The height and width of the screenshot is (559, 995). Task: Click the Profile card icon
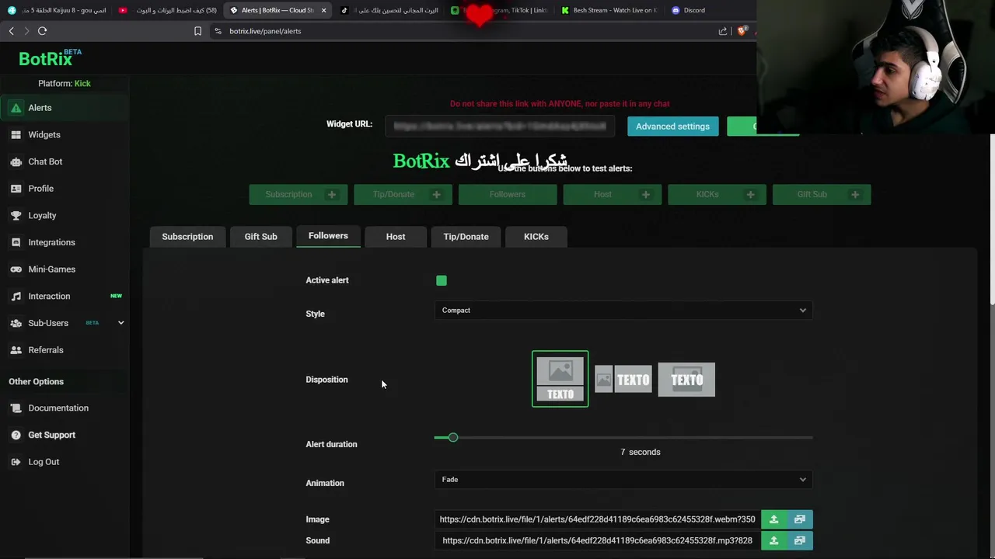[x=16, y=189]
